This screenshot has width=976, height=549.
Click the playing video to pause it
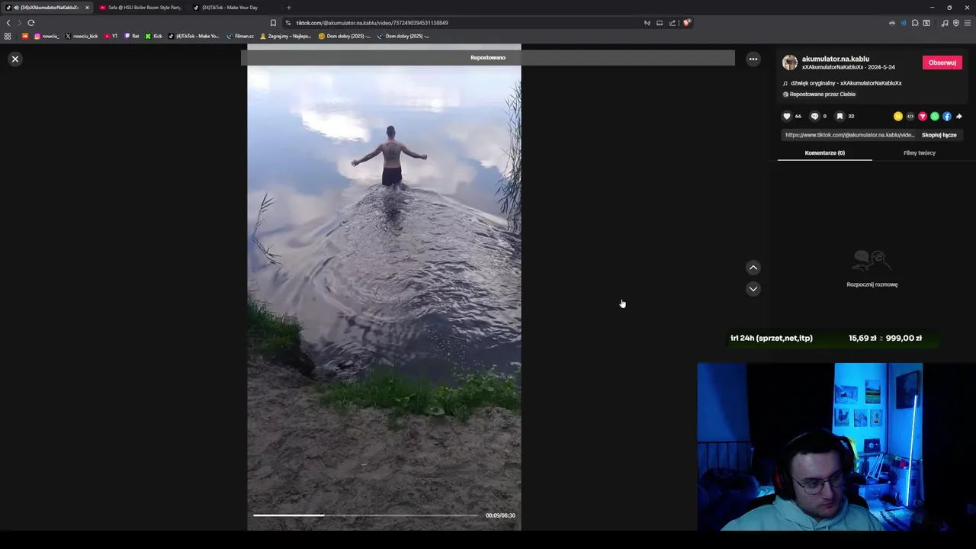[384, 287]
